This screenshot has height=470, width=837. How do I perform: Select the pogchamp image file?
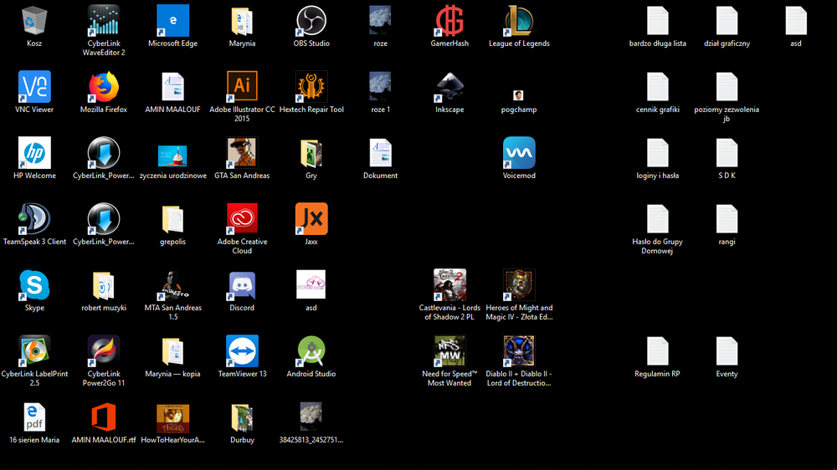(x=518, y=95)
